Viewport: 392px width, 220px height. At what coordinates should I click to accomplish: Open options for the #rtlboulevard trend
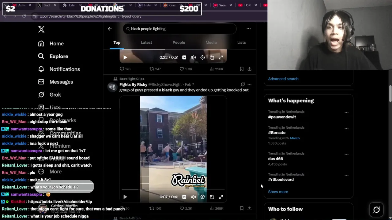click(x=346, y=175)
